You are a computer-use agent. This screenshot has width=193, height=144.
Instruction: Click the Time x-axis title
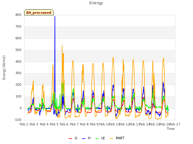(171, 129)
